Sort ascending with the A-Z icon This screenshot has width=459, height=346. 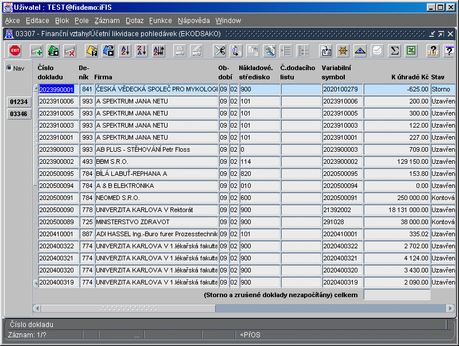125,51
